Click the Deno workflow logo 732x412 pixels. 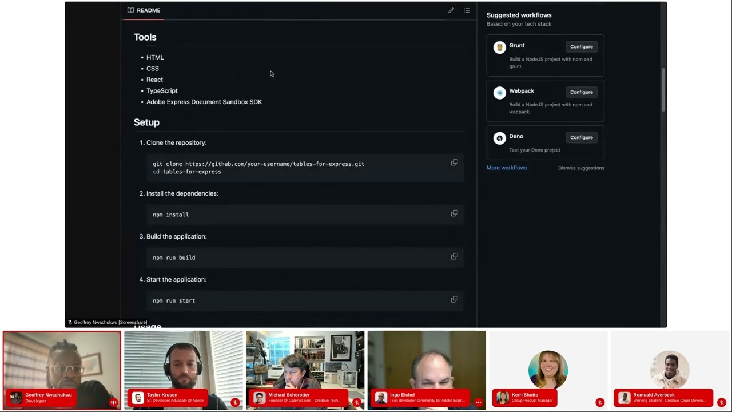point(500,138)
